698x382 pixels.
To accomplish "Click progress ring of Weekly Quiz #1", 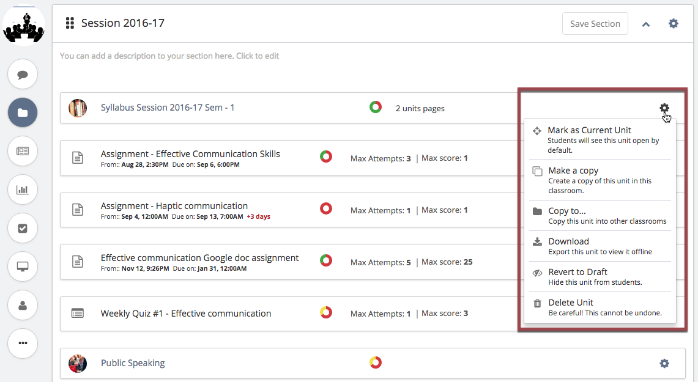I will [x=326, y=312].
